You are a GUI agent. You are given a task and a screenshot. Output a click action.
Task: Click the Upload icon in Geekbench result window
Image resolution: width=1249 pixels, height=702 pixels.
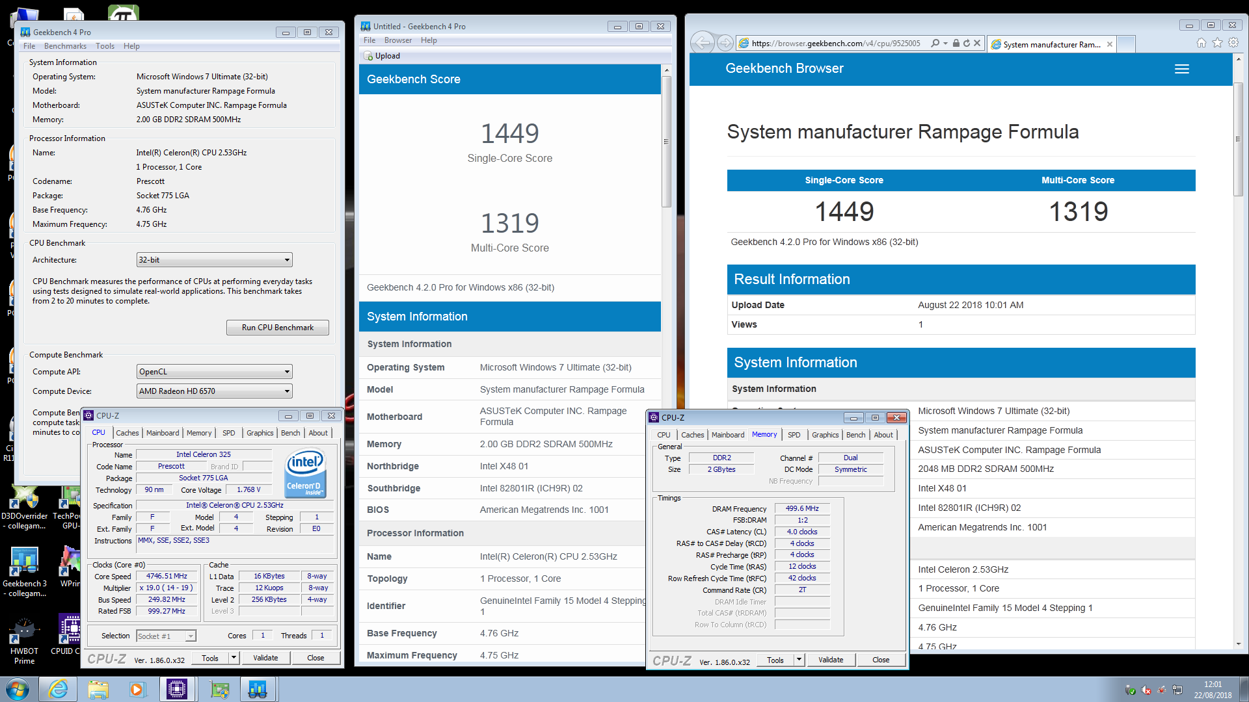(x=369, y=56)
